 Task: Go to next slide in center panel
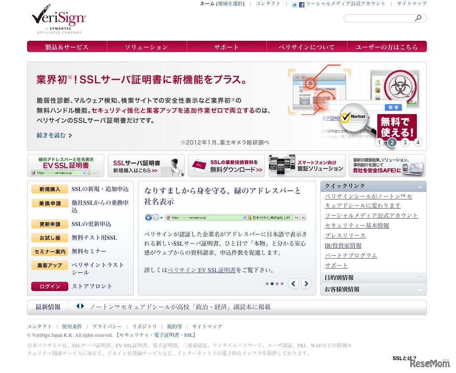tap(306, 283)
